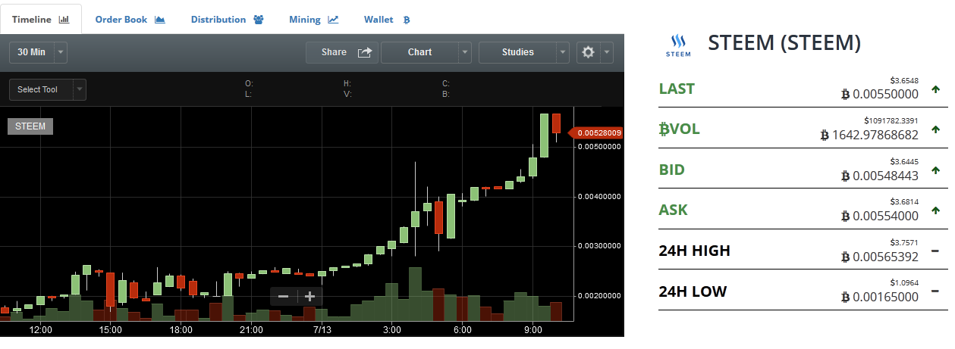Viewport: 955px width, 349px height.
Task: Click the 24H high value 0.00565392
Action: pos(880,257)
